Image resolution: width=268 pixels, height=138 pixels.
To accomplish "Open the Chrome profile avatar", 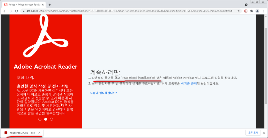I will [x=257, y=11].
